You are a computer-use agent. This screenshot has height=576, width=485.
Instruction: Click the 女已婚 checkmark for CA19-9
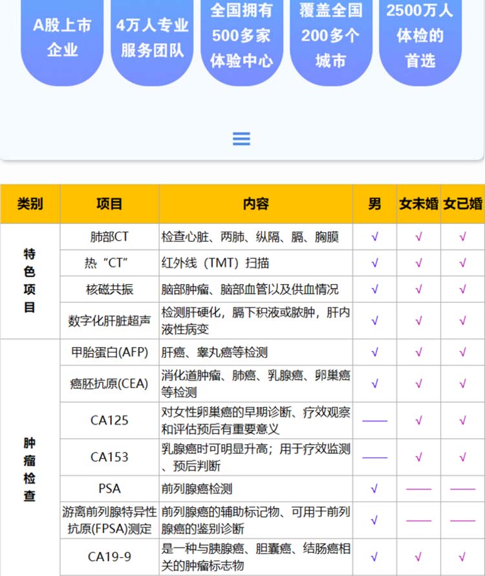coord(462,557)
